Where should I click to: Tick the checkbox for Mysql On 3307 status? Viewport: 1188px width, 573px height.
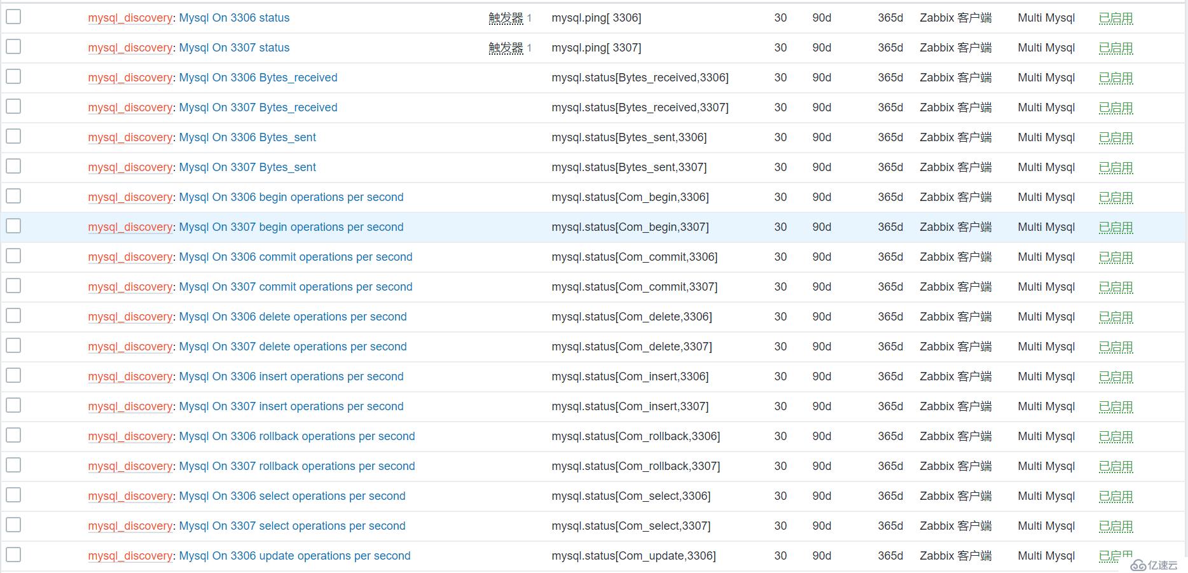pyautogui.click(x=13, y=46)
